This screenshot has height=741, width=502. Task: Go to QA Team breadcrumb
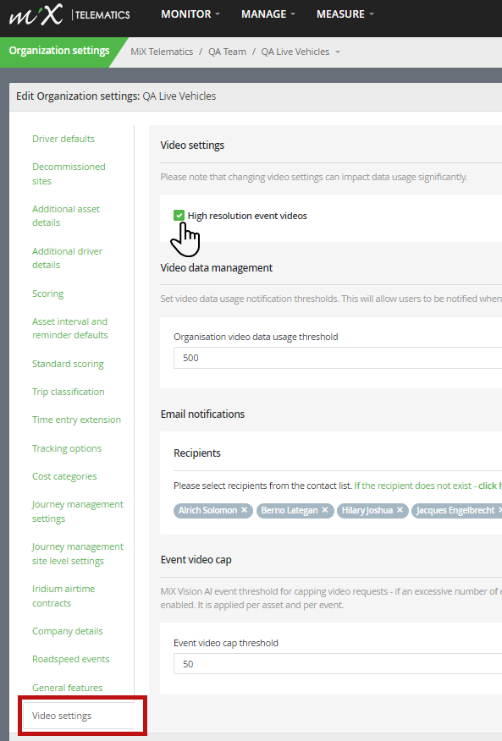point(227,52)
